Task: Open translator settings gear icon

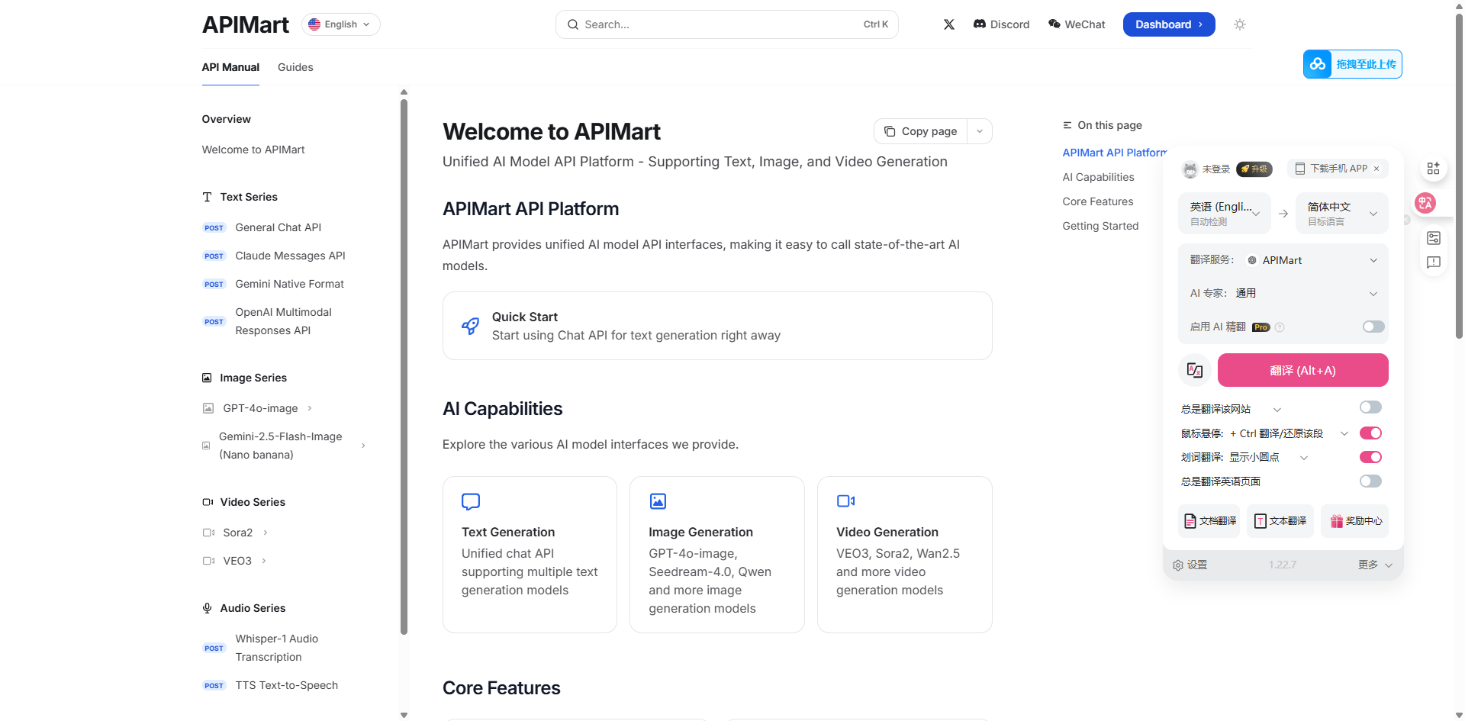Action: tap(1178, 565)
